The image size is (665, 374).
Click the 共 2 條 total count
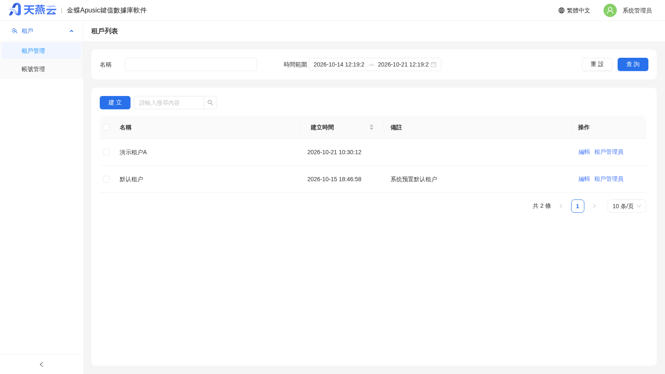pos(542,206)
